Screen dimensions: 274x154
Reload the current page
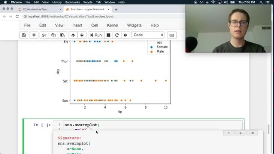[17, 16]
